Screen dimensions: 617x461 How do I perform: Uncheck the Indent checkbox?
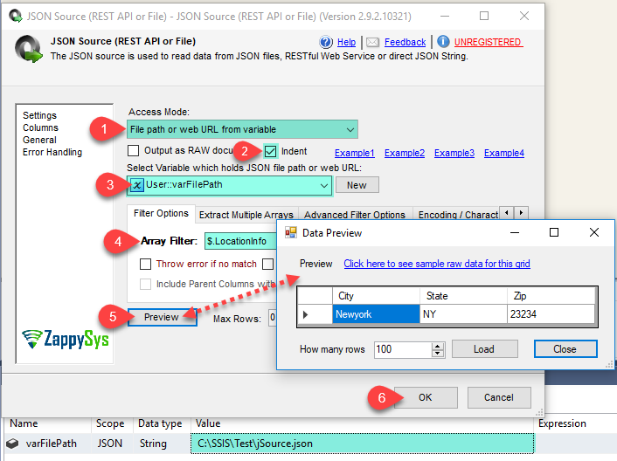270,151
